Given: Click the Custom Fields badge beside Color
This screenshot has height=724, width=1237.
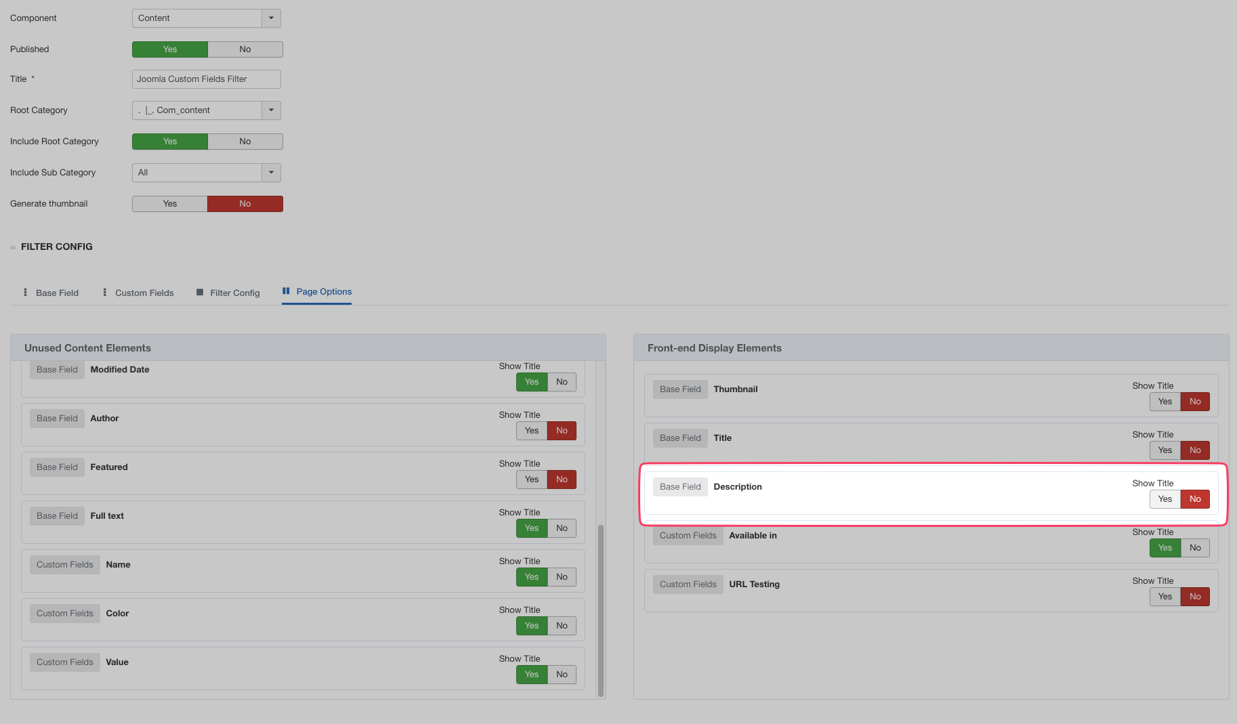Looking at the screenshot, I should (x=65, y=614).
